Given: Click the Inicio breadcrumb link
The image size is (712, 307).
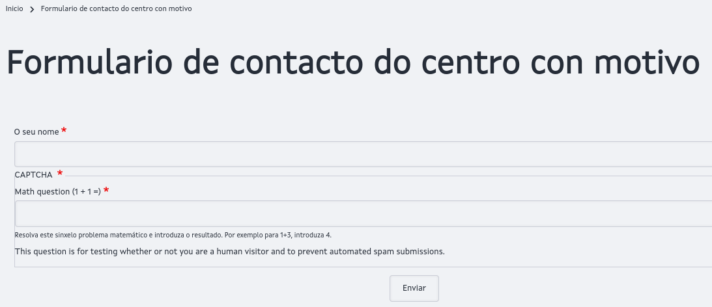Looking at the screenshot, I should point(14,9).
